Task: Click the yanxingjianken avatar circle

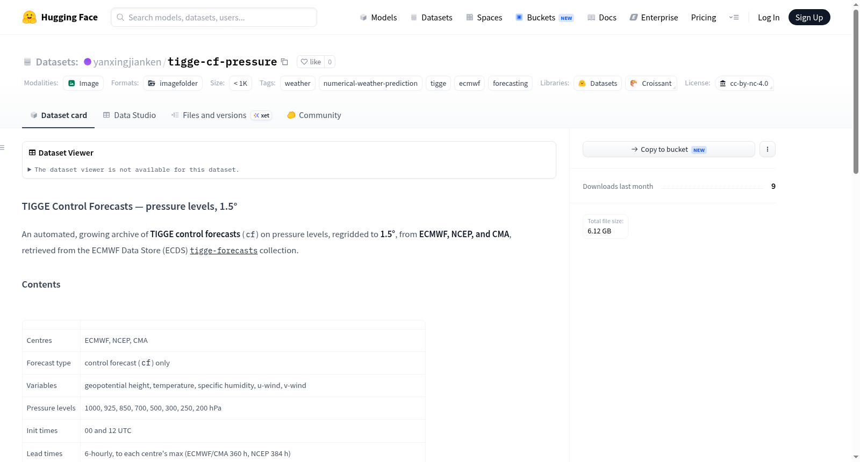Action: click(88, 62)
